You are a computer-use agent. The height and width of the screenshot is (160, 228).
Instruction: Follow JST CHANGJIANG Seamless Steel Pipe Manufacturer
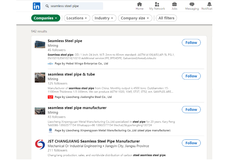pos(191,143)
